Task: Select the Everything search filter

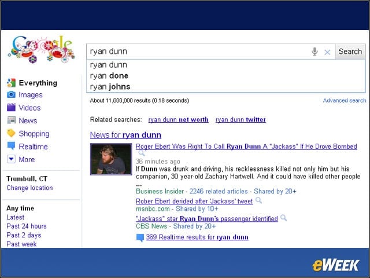Action: pyautogui.click(x=38, y=83)
